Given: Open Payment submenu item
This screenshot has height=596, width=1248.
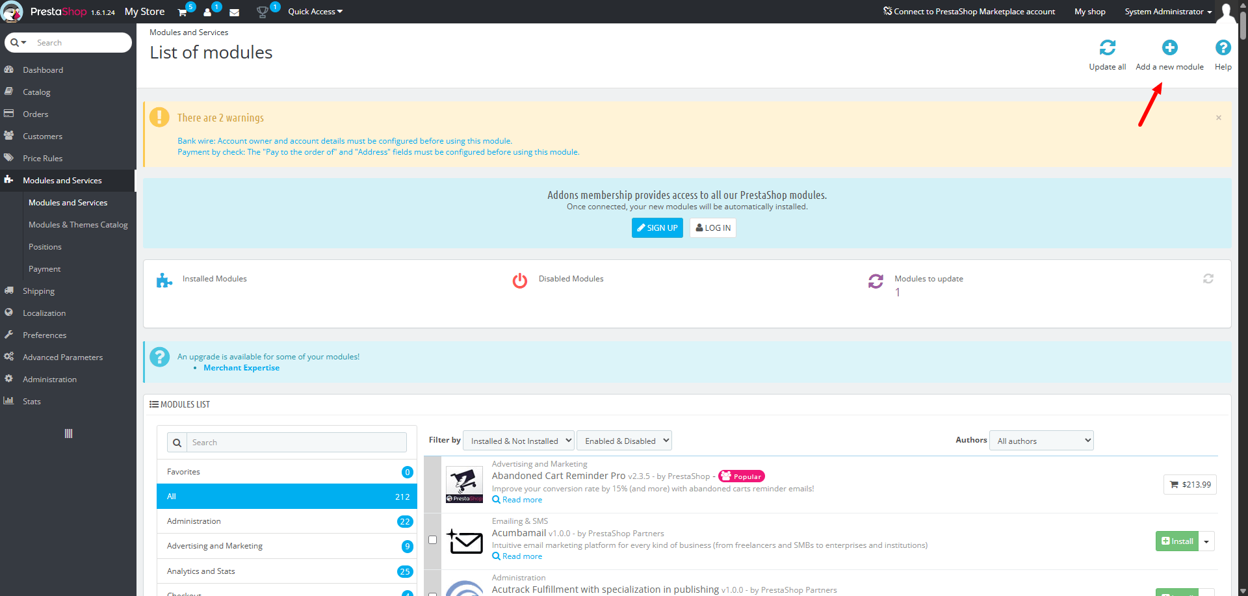Looking at the screenshot, I should coord(44,269).
